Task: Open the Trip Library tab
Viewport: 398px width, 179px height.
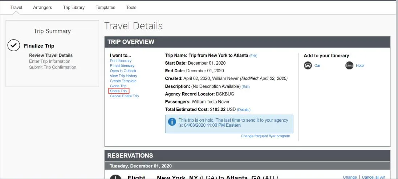Action: pyautogui.click(x=74, y=7)
